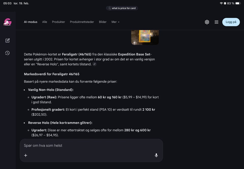This screenshot has width=244, height=169.
Task: Open the Bilder tab
Action: [x=103, y=22]
